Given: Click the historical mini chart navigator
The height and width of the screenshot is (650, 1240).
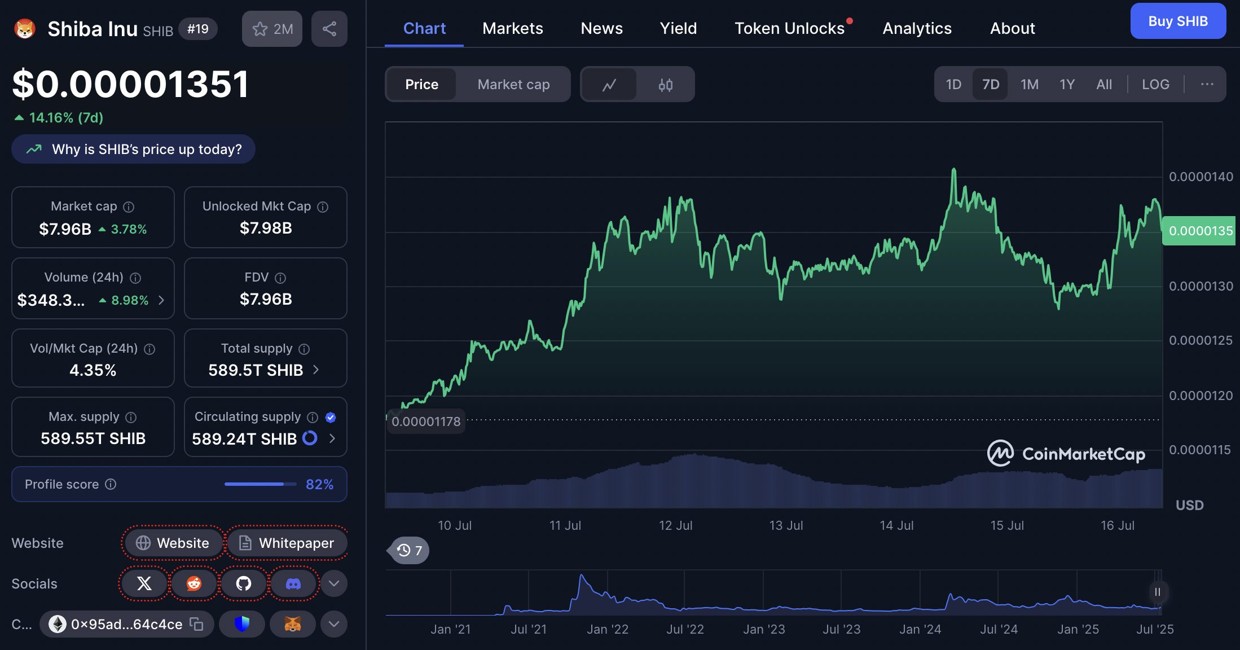Looking at the screenshot, I should pos(773,592).
